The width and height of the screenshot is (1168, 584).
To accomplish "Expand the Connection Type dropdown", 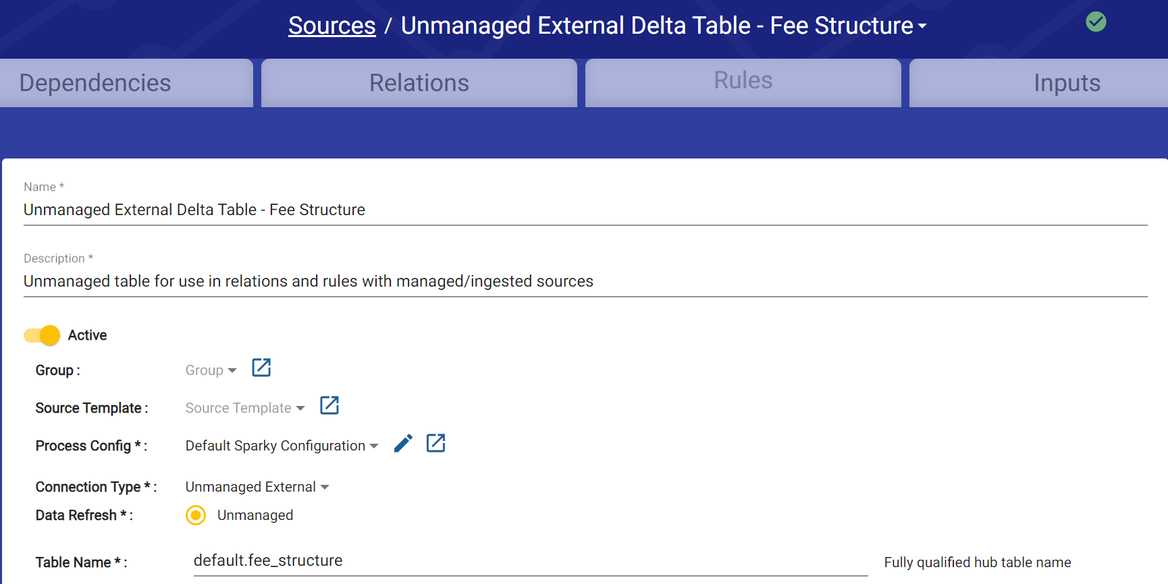I will tap(257, 486).
